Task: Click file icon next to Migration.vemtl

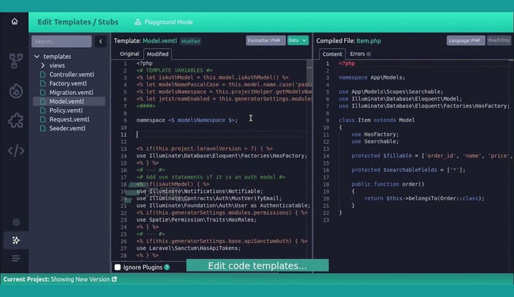Action: [x=42, y=92]
